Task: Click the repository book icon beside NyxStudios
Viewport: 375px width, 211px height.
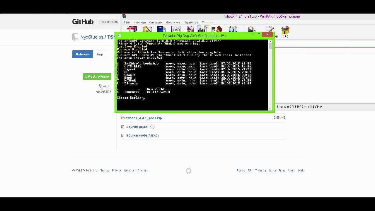Action: [75, 37]
